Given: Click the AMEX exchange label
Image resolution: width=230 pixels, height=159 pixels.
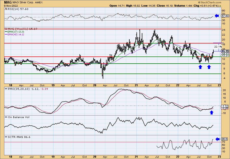Looking at the screenshot, I should coord(38,3).
